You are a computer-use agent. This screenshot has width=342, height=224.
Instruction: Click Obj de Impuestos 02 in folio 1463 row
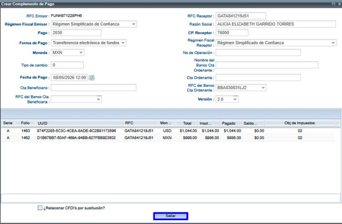(300, 131)
